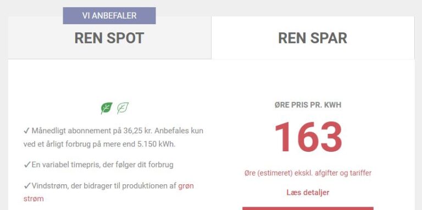
Task: Click checkmark beside variabel timepris line
Action: pos(27,164)
